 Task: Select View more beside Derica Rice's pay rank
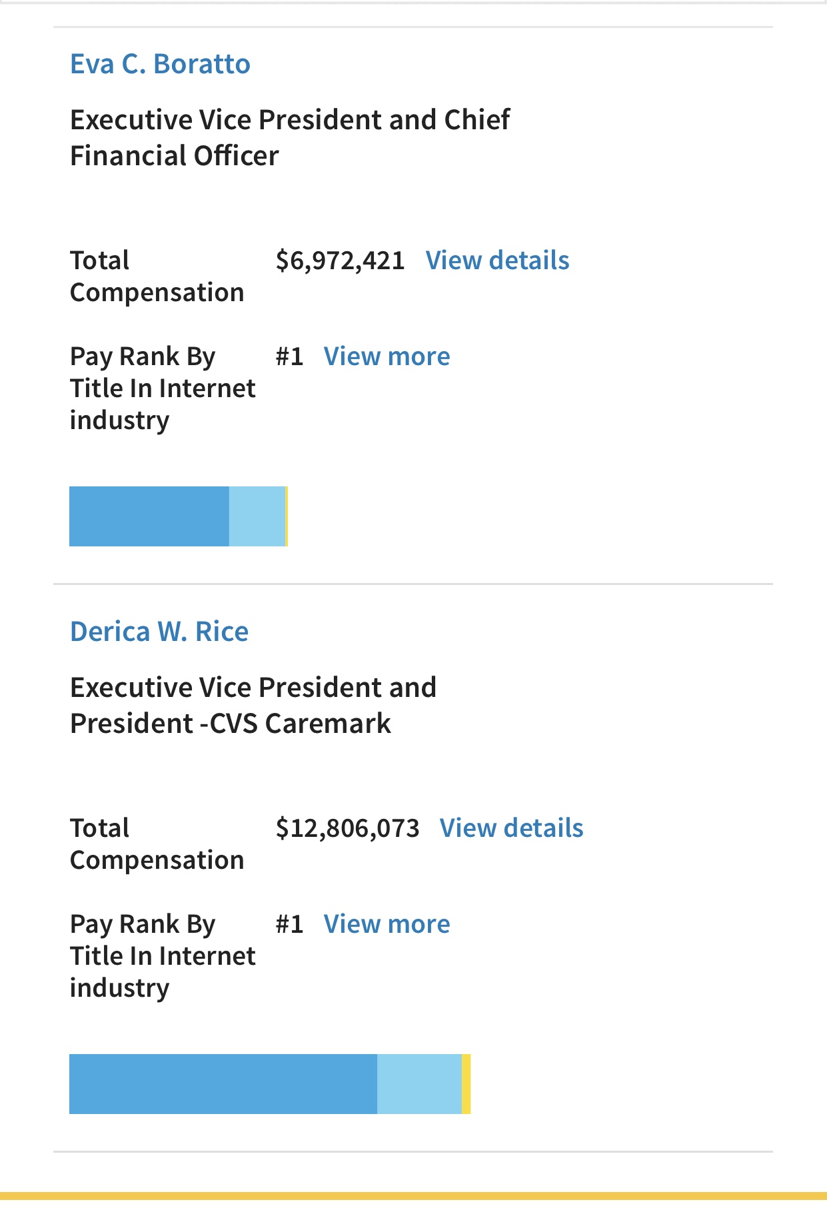click(x=387, y=924)
